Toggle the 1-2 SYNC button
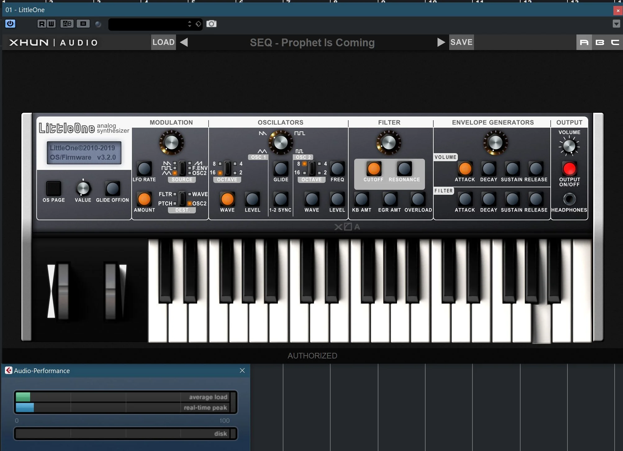This screenshot has height=451, width=623. [281, 199]
